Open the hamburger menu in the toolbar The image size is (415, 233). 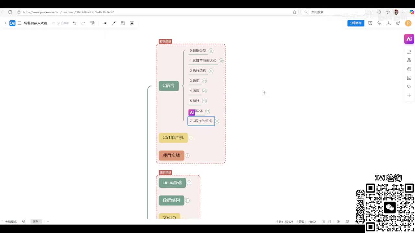[19, 23]
